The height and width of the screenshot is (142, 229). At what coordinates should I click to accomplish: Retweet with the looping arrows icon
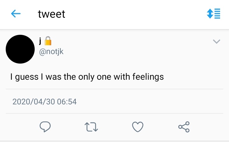click(x=91, y=127)
